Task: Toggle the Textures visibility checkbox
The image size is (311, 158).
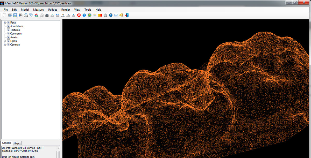Action: [9, 30]
